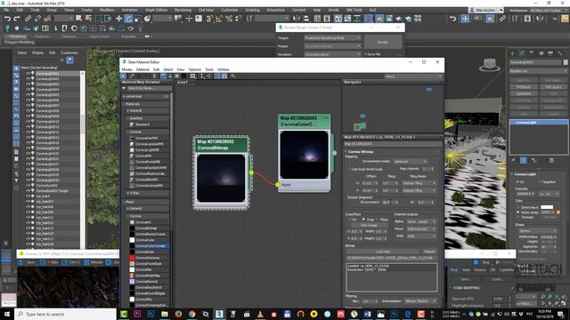
Task: Open the Renderer dropdown in Render Setup
Action: [x=332, y=54]
